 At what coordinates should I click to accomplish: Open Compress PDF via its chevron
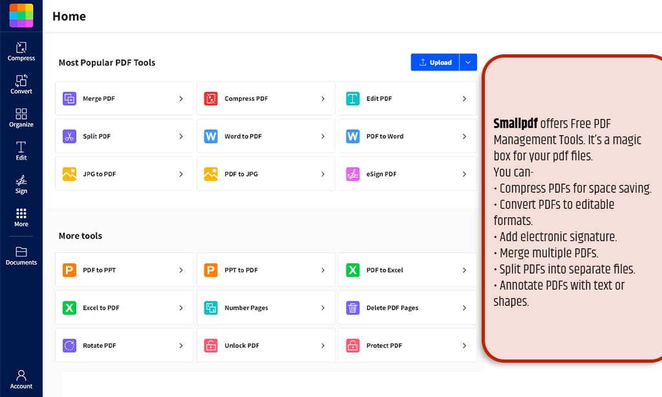[323, 98]
